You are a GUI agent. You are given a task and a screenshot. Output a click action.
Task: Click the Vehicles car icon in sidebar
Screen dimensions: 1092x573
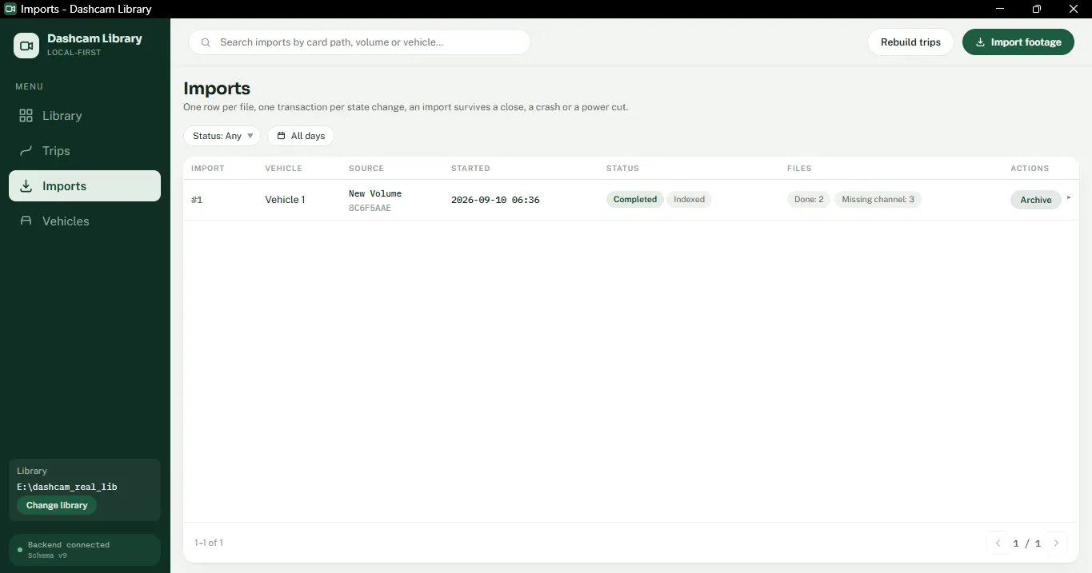click(26, 221)
